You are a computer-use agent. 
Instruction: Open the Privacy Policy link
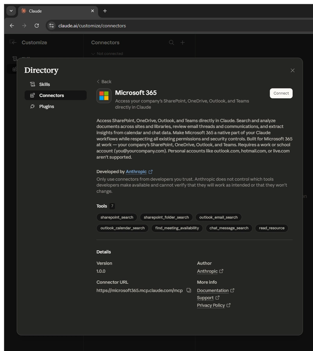pos(211,305)
